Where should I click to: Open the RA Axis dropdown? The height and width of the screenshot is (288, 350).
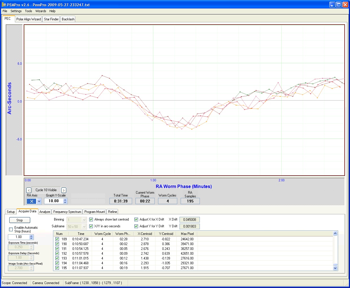[39, 201]
